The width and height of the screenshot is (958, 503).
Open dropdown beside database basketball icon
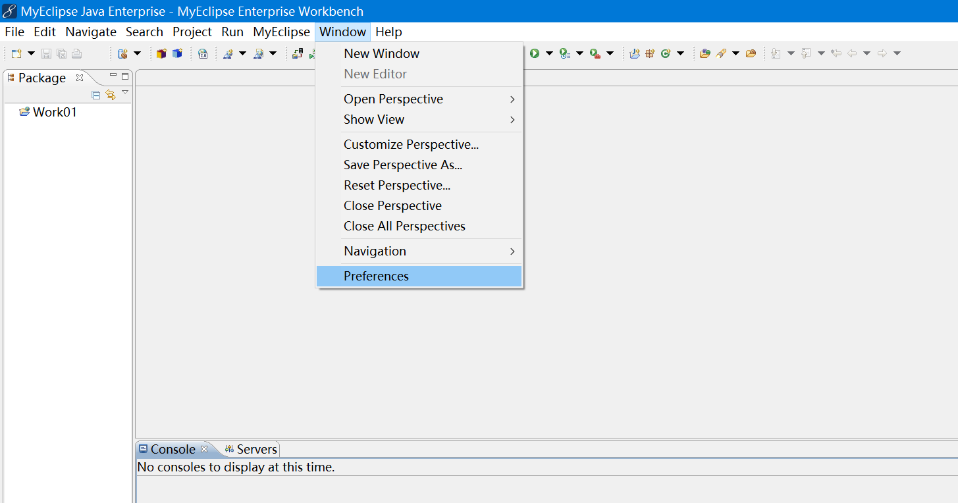point(137,54)
